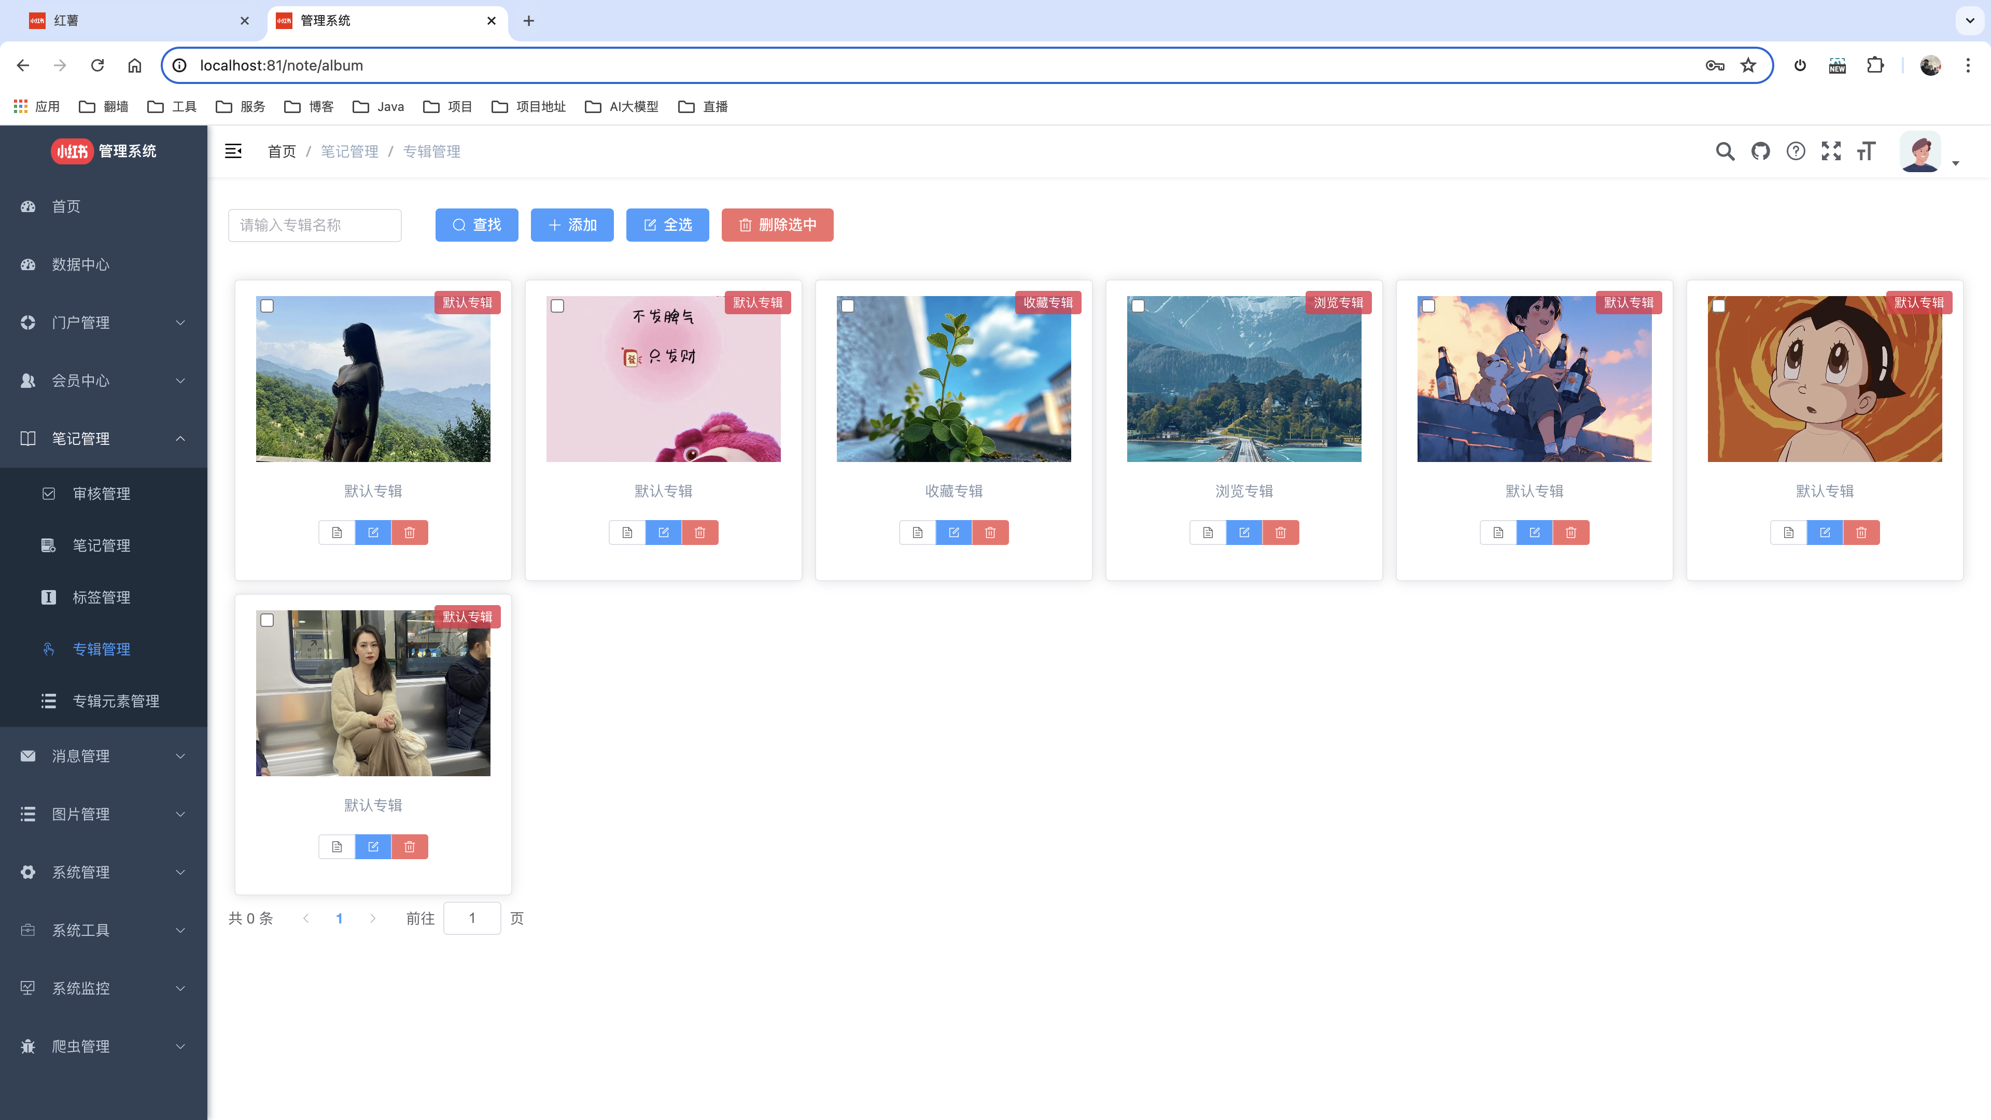Click edit icon on 浏览专辑 card
1991x1120 pixels.
1244,533
